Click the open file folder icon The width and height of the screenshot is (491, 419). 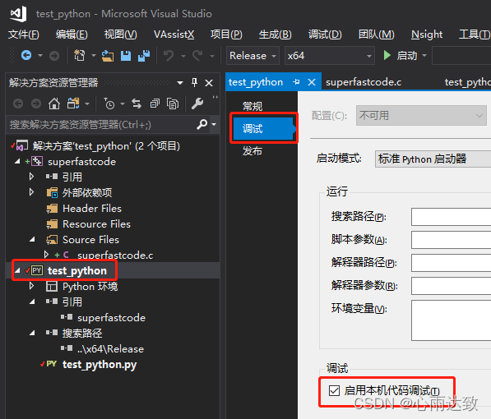(108, 56)
